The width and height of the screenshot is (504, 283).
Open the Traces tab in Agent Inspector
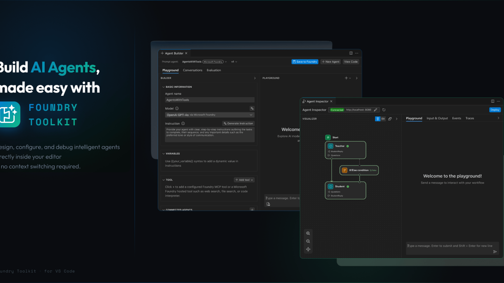tap(470, 118)
